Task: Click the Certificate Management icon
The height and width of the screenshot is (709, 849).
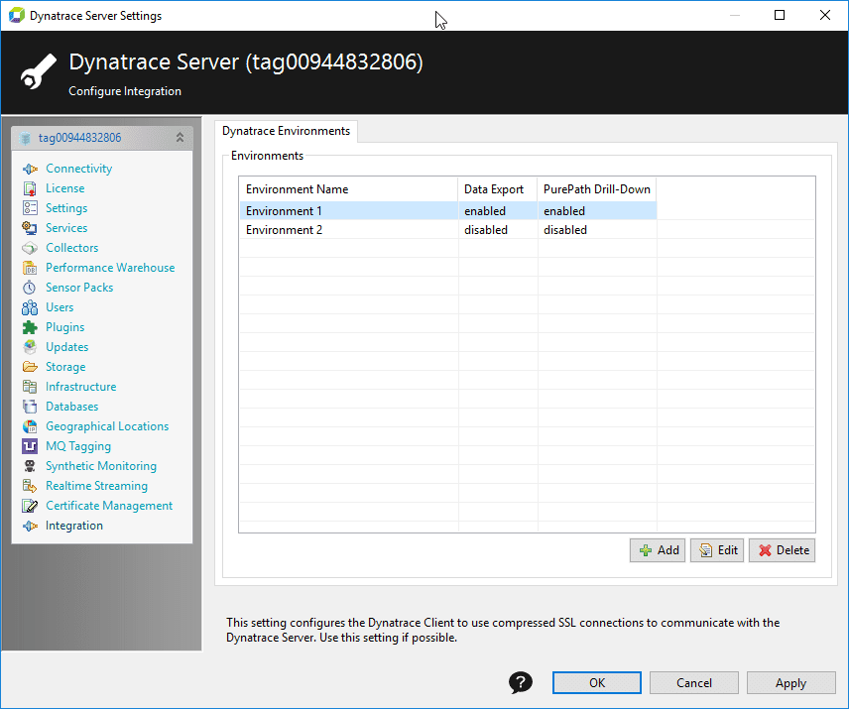Action: 30,506
